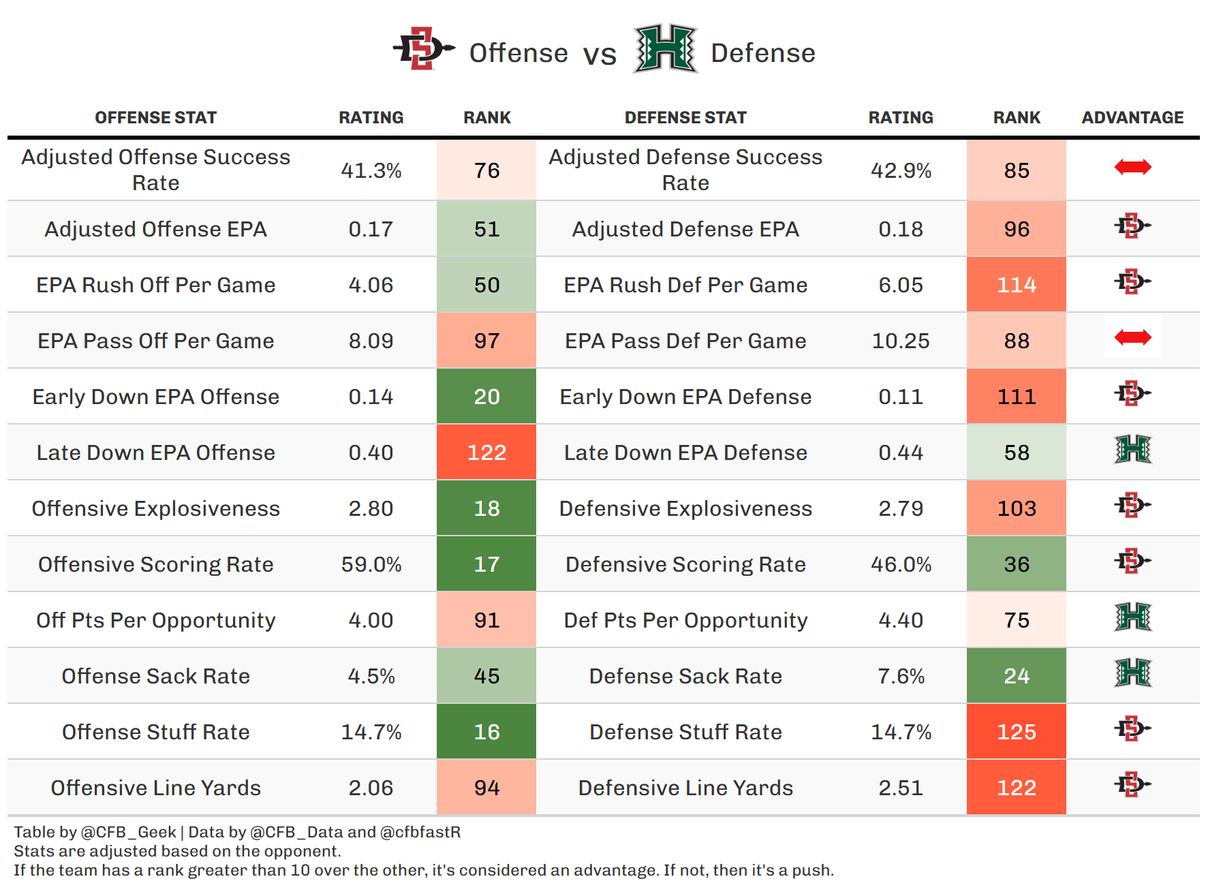Click the red push arrow in EPA Pass row
The height and width of the screenshot is (894, 1206).
(1132, 337)
